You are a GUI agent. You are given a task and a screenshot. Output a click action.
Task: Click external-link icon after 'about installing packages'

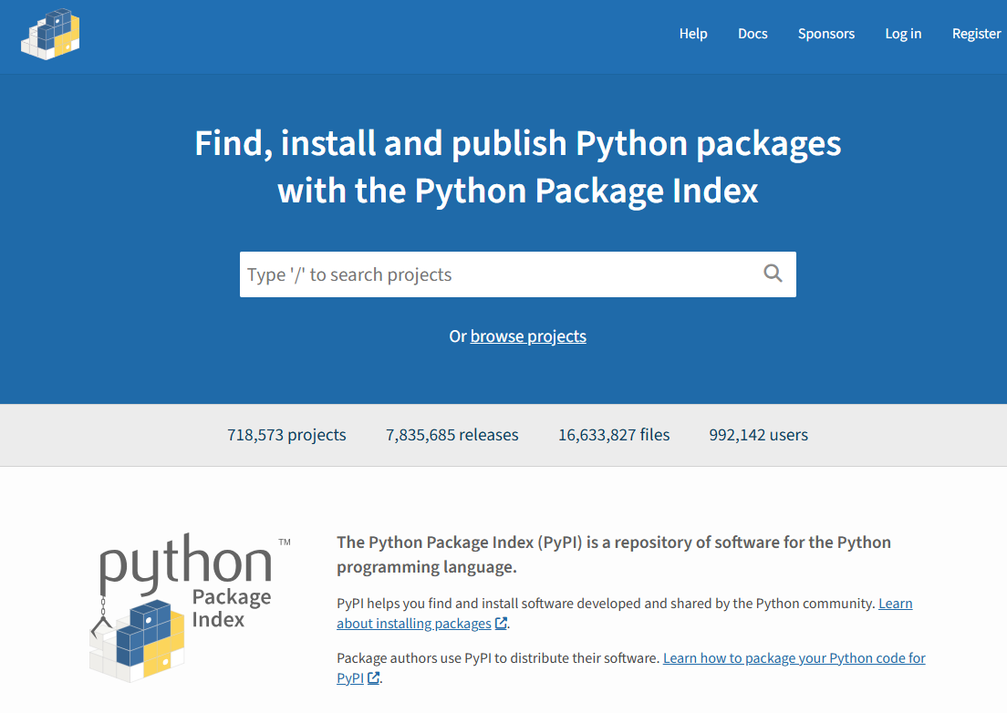501,624
